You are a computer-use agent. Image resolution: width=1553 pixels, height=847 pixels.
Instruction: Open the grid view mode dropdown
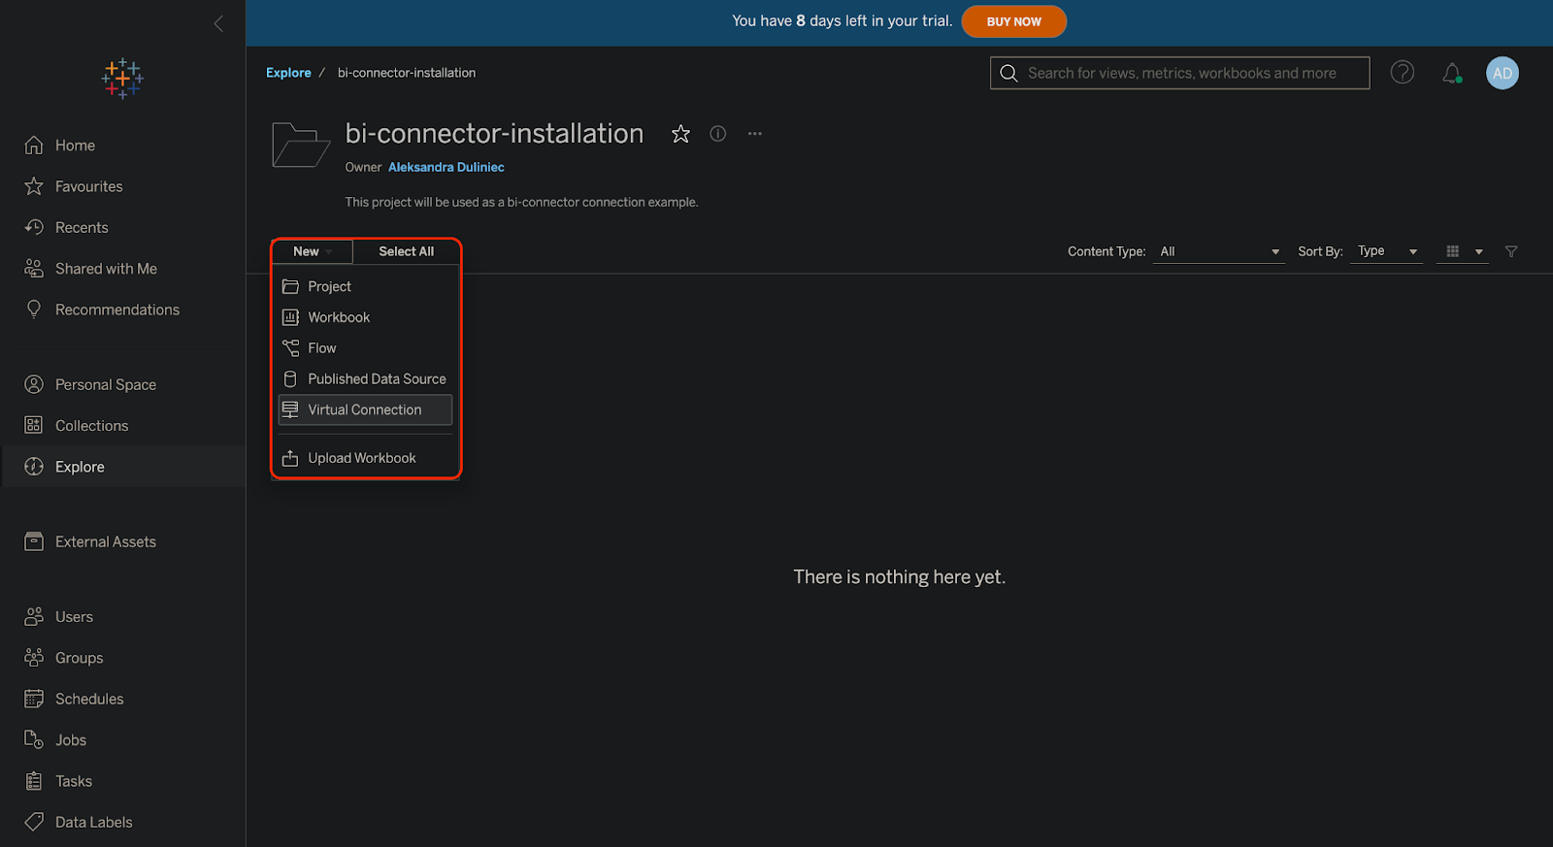[x=1464, y=251]
